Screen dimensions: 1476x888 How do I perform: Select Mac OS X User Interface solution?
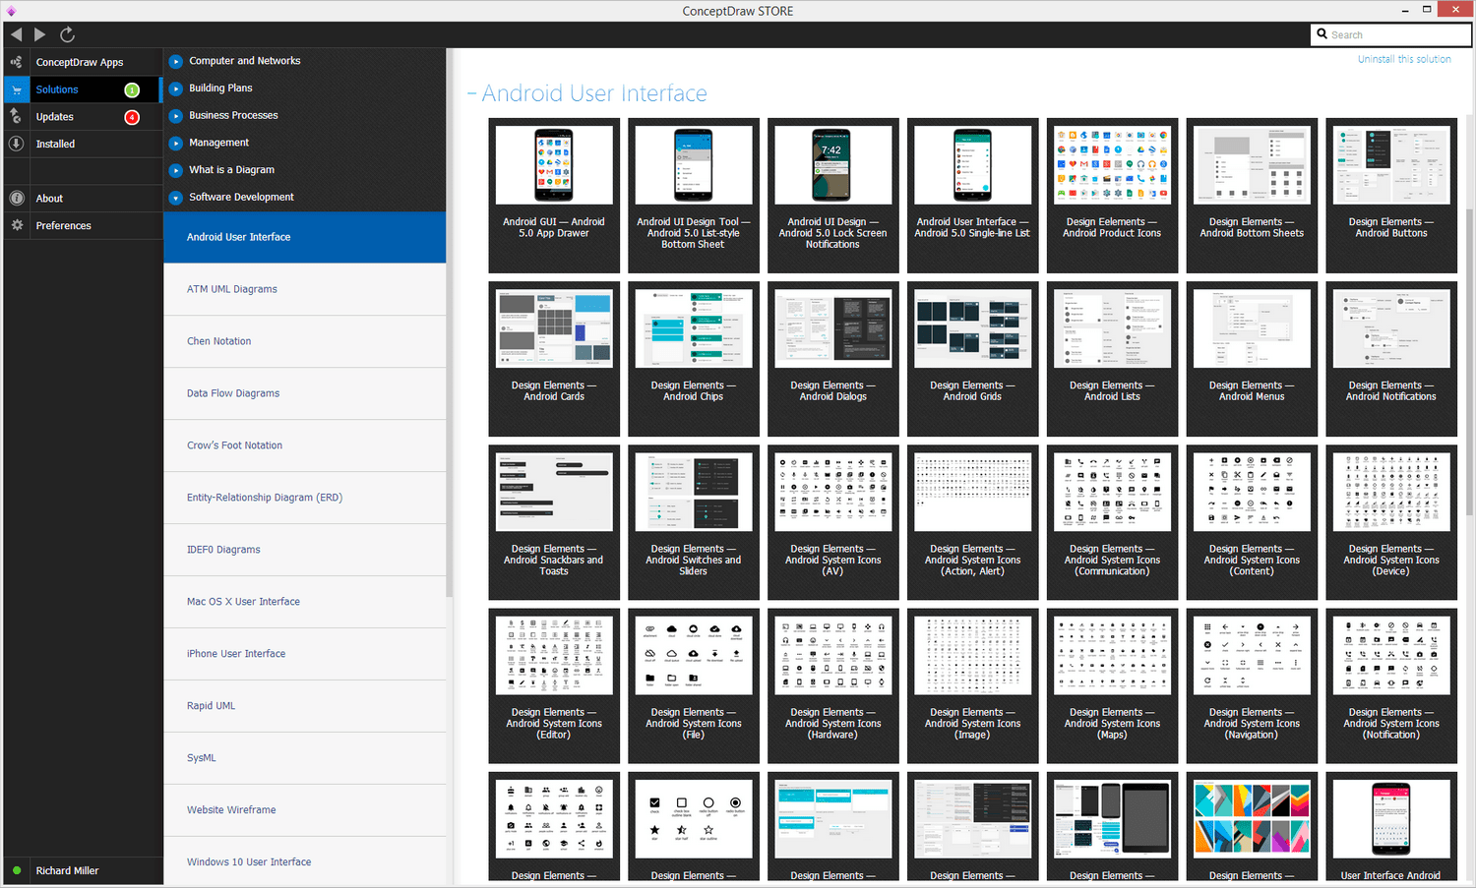(305, 602)
